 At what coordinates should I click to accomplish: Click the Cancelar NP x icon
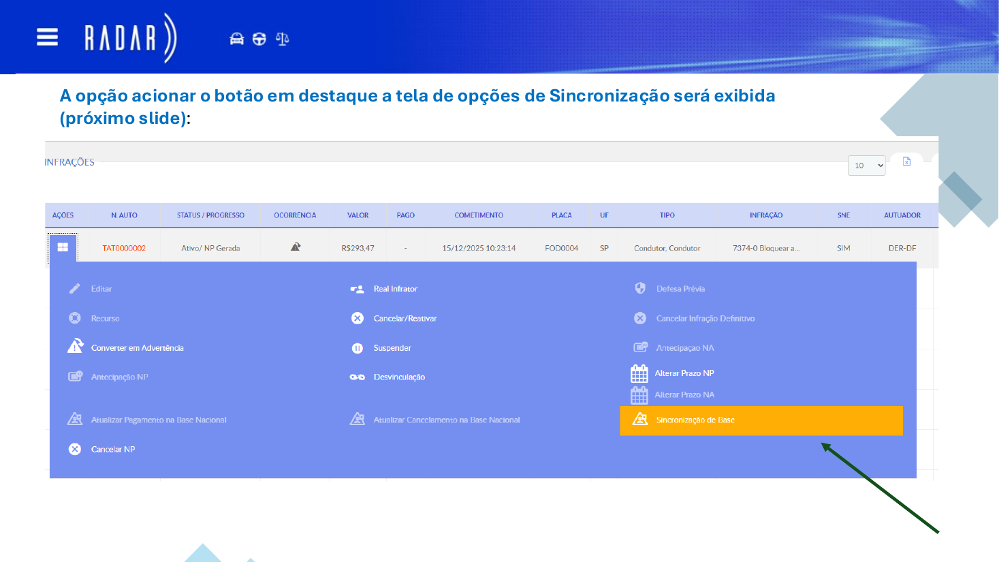(75, 449)
